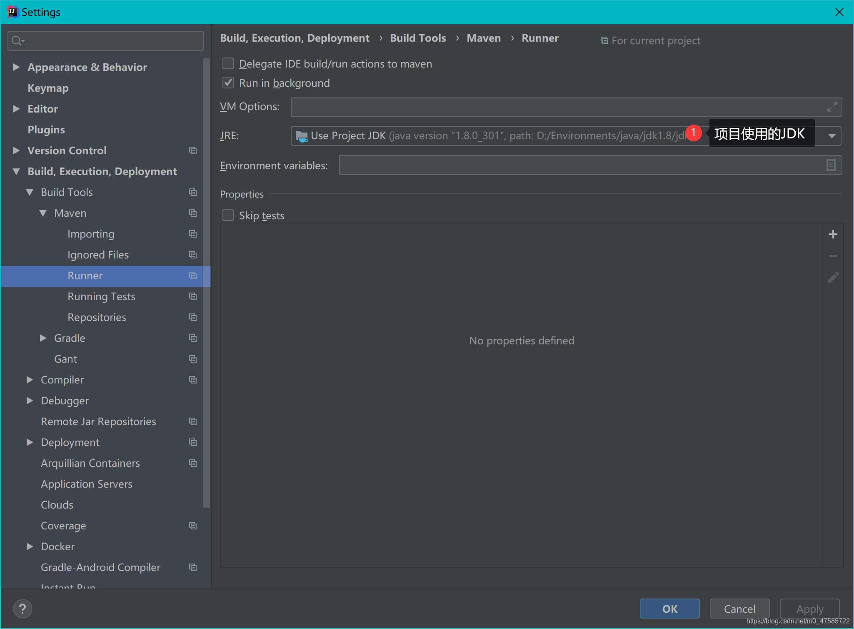
Task: Enable Delegate IDE build/run actions to maven
Action: tap(228, 63)
